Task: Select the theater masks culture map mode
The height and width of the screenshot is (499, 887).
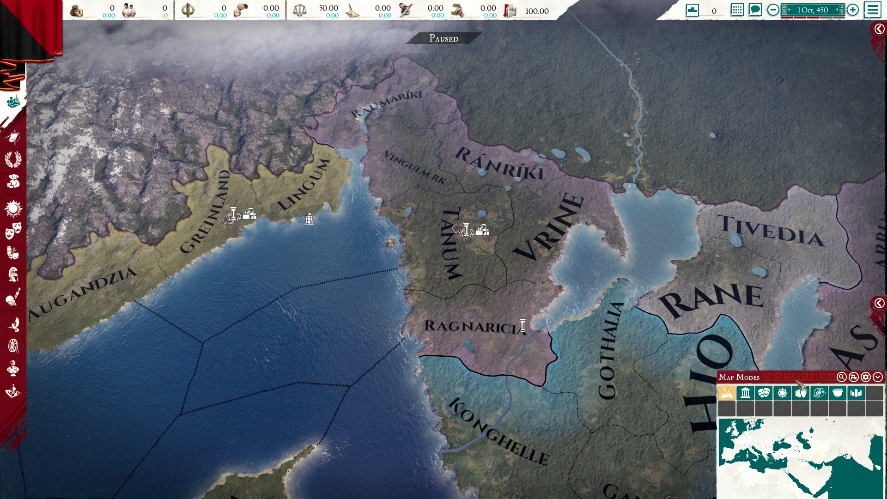Action: (x=764, y=393)
